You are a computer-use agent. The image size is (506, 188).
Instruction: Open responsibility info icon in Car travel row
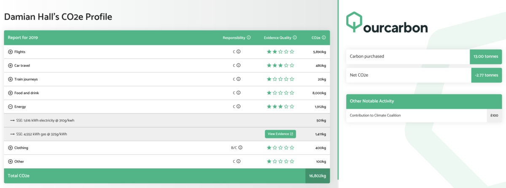click(x=238, y=66)
